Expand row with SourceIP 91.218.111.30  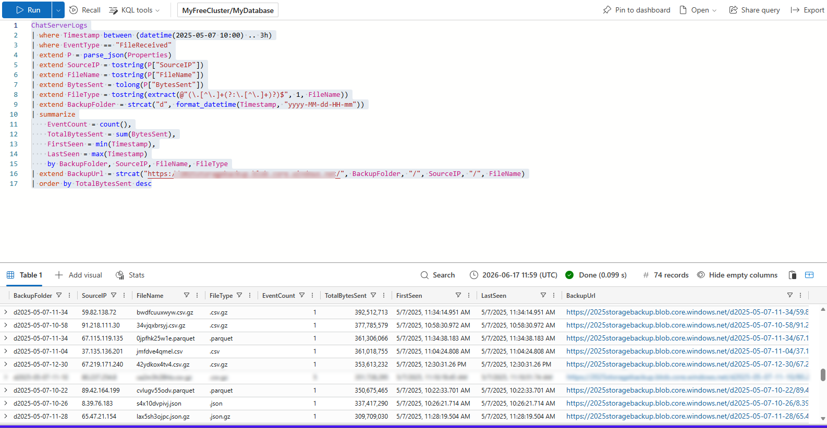[x=6, y=325]
